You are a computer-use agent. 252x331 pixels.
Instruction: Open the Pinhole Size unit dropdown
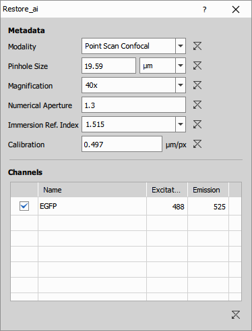[x=181, y=66]
